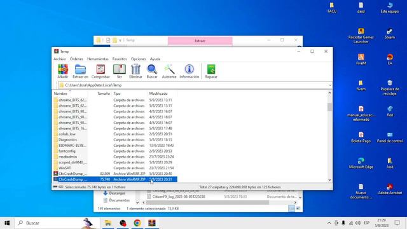This screenshot has width=407, height=229.
Task: Select the Diagnostics folder row
Action: click(115, 140)
